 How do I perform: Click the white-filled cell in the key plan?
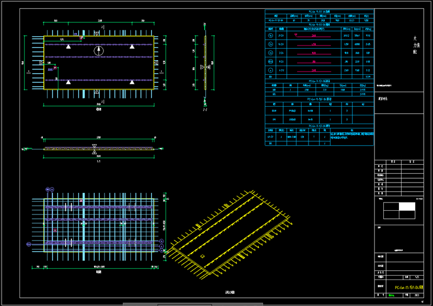(407, 206)
